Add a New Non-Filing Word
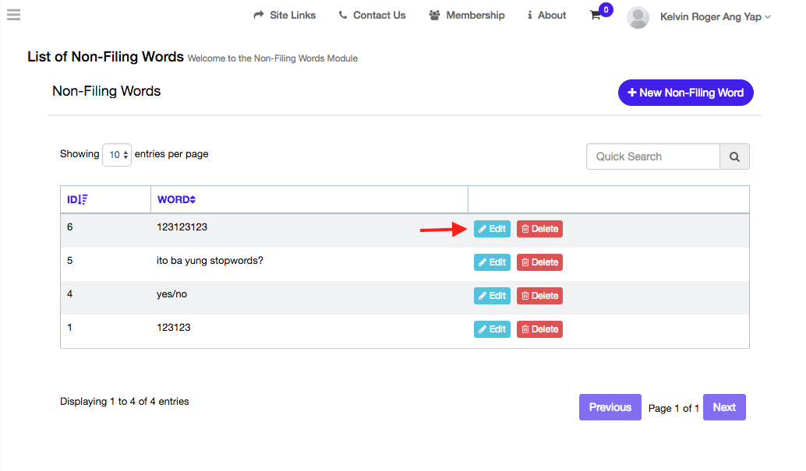This screenshot has width=806, height=471. (x=685, y=93)
